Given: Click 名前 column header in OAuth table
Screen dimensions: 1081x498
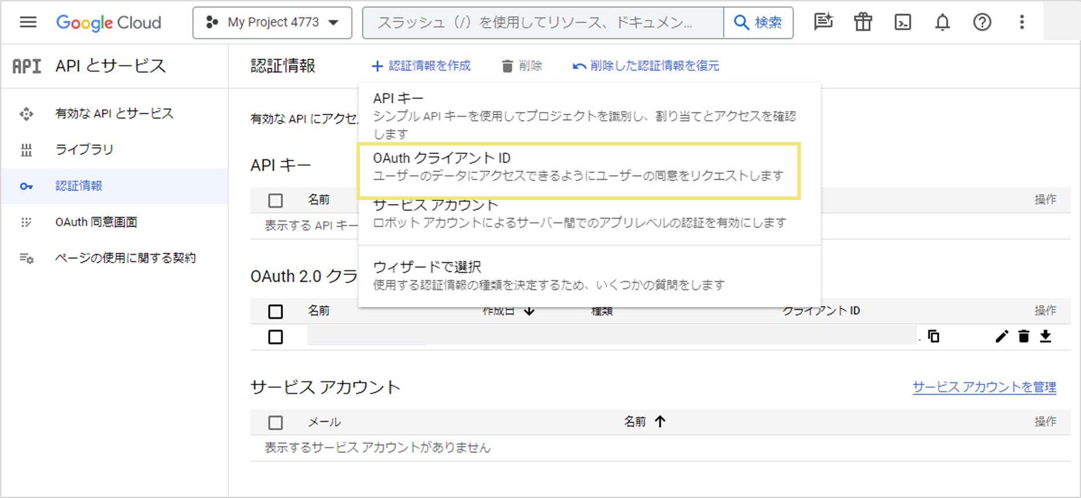Looking at the screenshot, I should coord(318,311).
